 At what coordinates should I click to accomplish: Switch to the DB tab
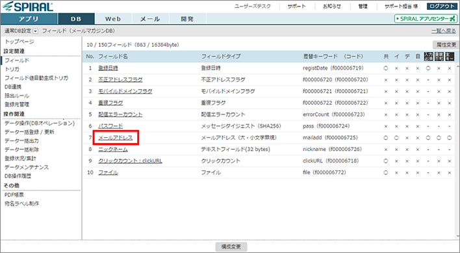pos(76,19)
